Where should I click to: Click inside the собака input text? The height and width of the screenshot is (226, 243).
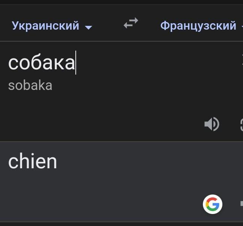tap(41, 62)
